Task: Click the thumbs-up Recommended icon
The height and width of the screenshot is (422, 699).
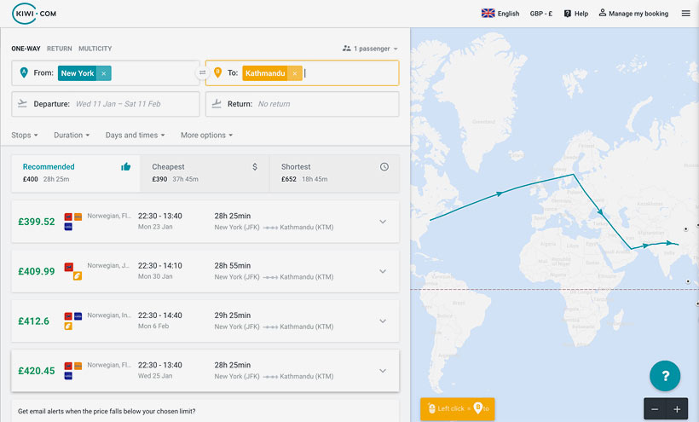Action: (125, 166)
